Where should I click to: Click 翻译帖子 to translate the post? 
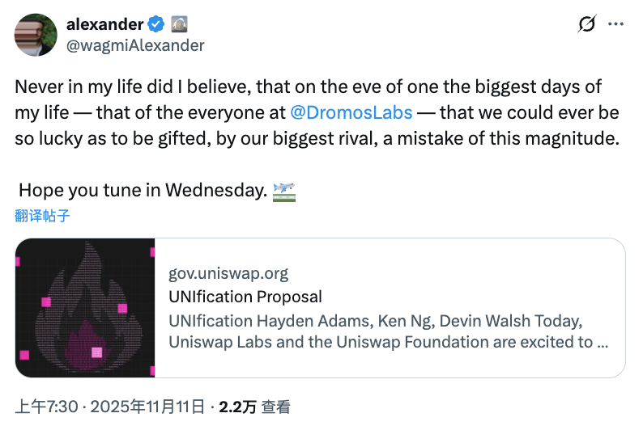42,215
